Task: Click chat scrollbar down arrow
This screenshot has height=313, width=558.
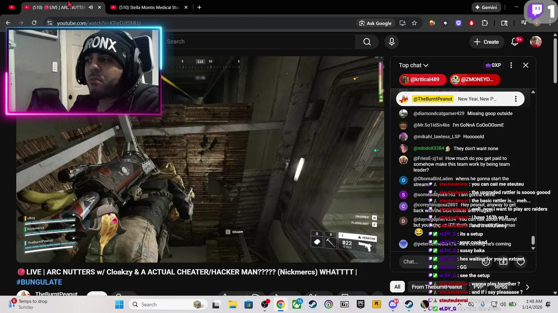Action: point(533,248)
